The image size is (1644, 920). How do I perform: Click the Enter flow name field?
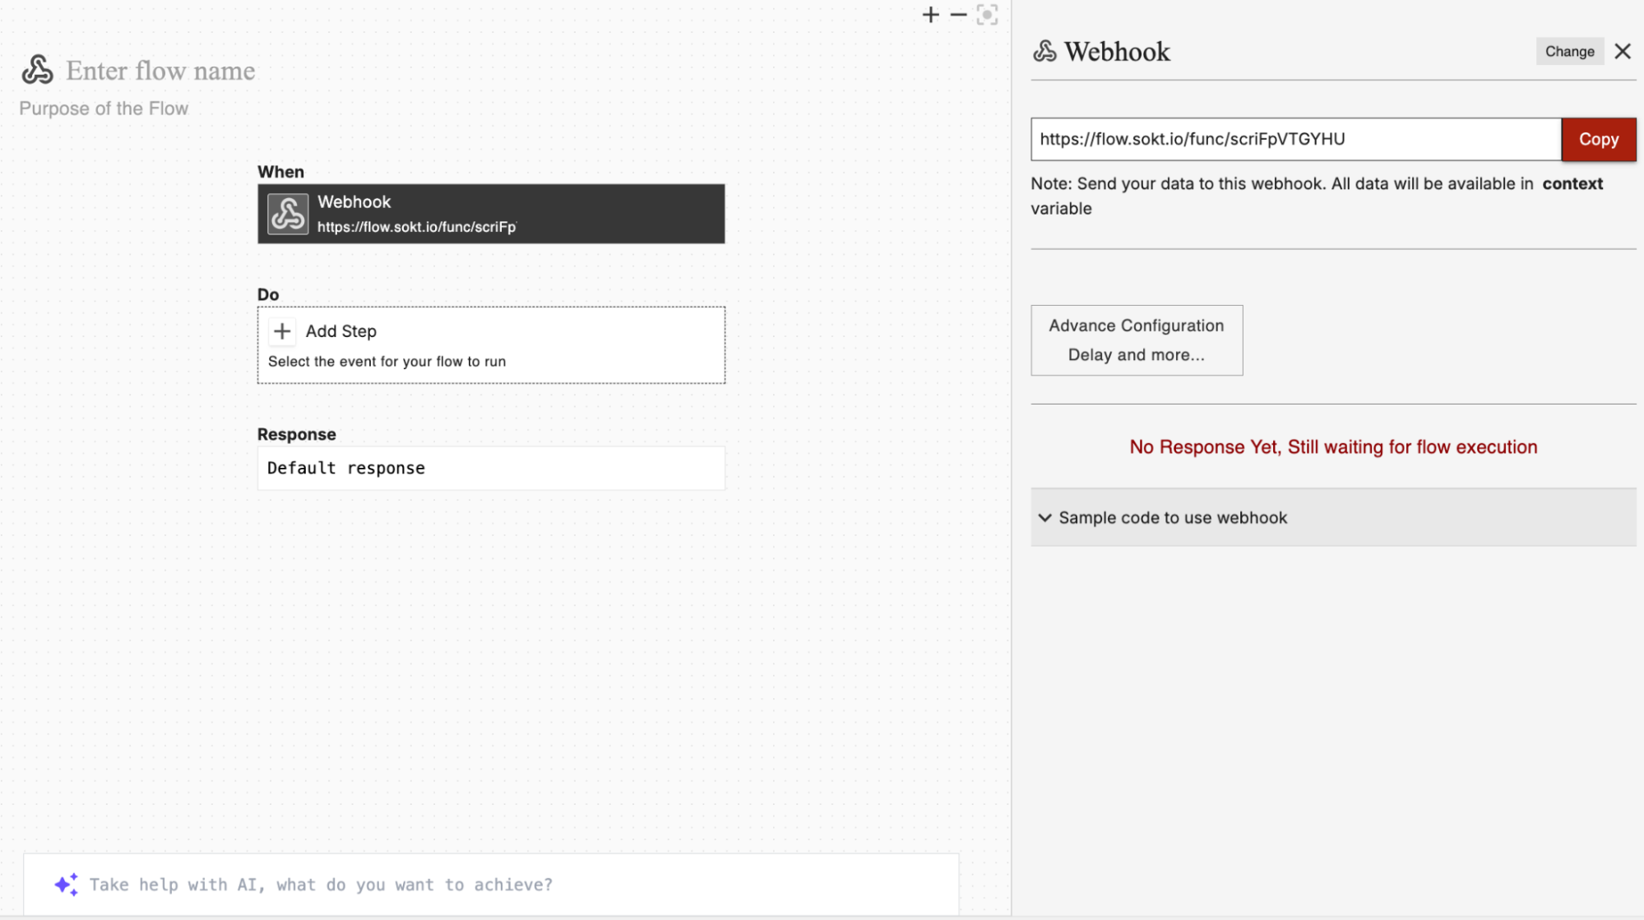(160, 71)
